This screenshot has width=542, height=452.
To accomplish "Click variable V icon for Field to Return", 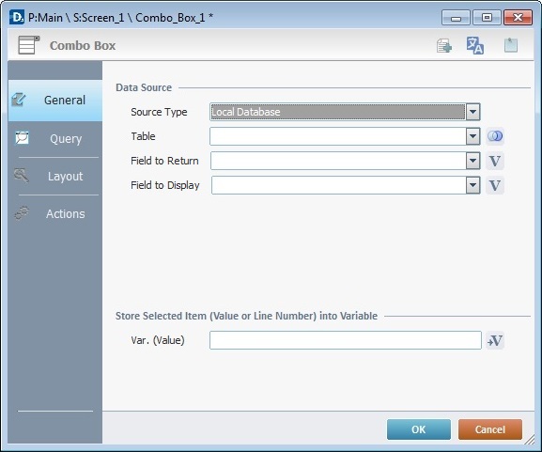I will (495, 161).
